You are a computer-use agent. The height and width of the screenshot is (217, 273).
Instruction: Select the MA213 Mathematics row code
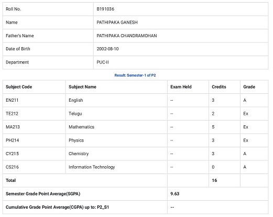tap(13, 127)
